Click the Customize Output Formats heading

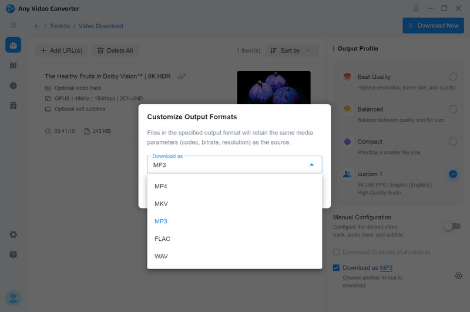[192, 117]
